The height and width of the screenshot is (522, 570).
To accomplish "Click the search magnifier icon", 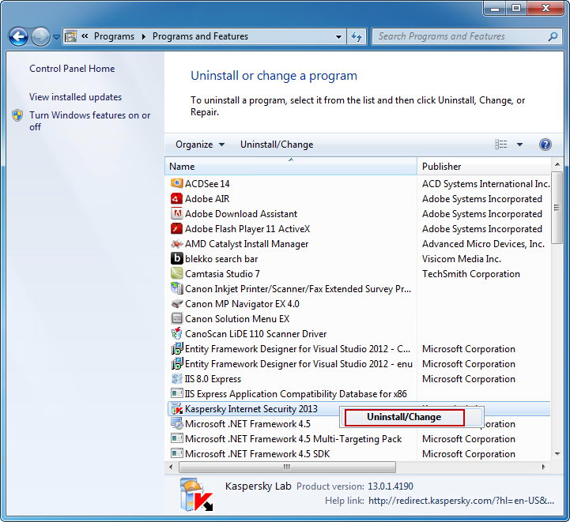I will tap(553, 36).
